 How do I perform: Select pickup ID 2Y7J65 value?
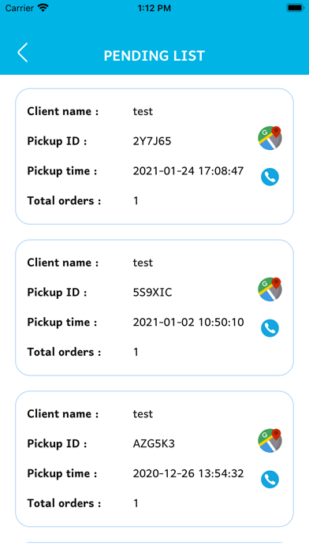click(152, 141)
